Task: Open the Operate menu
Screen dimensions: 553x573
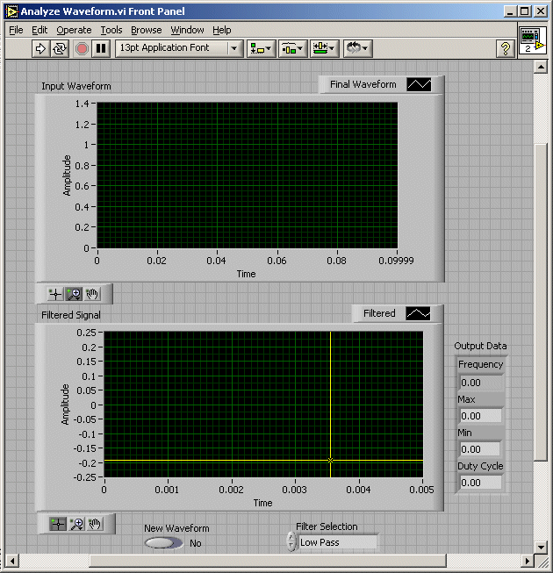Action: [x=74, y=30]
